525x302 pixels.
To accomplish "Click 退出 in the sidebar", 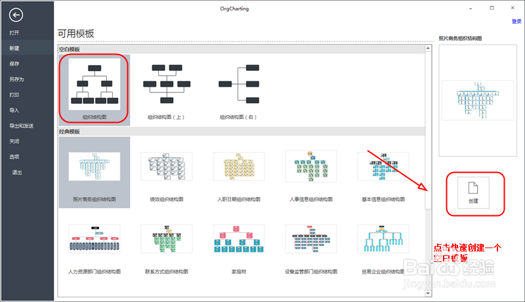I will (17, 173).
